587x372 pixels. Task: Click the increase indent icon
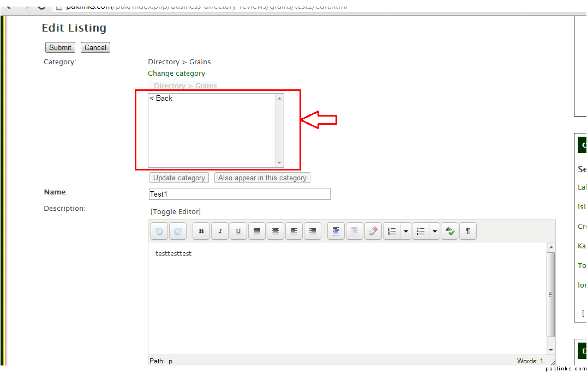click(x=336, y=231)
